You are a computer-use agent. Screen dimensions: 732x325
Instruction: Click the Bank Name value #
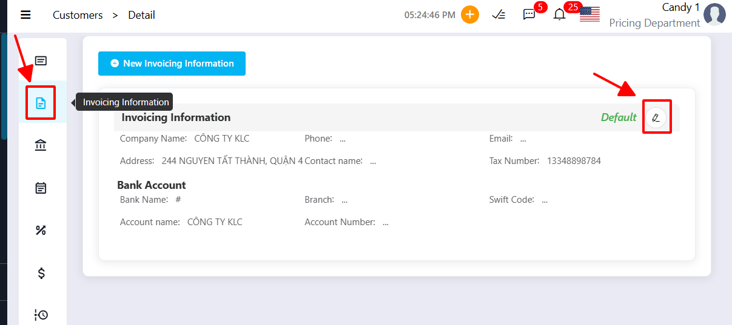[x=178, y=200]
